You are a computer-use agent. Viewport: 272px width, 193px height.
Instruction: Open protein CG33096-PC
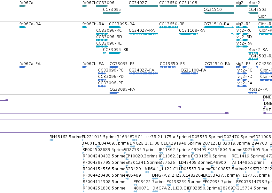tap(102, 73)
